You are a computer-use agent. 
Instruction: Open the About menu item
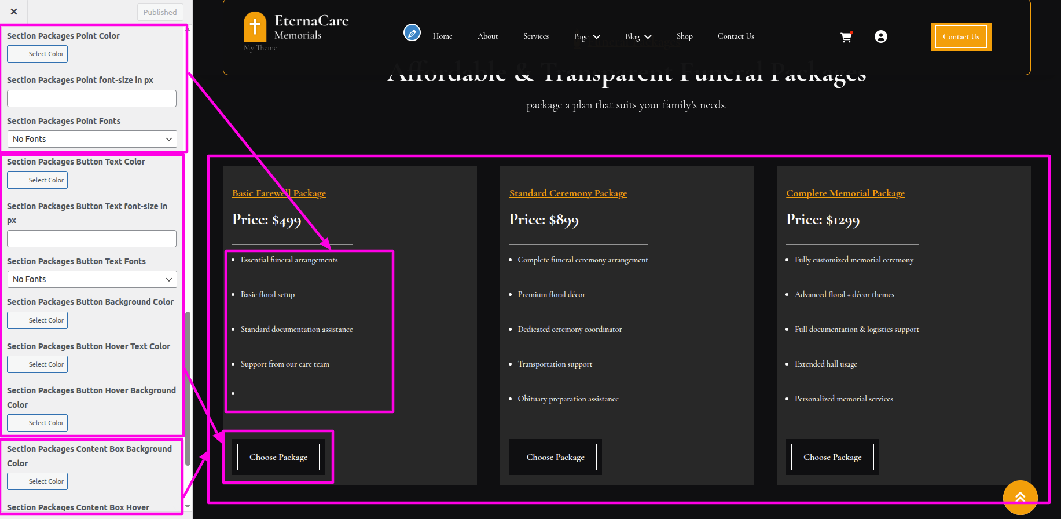click(487, 36)
